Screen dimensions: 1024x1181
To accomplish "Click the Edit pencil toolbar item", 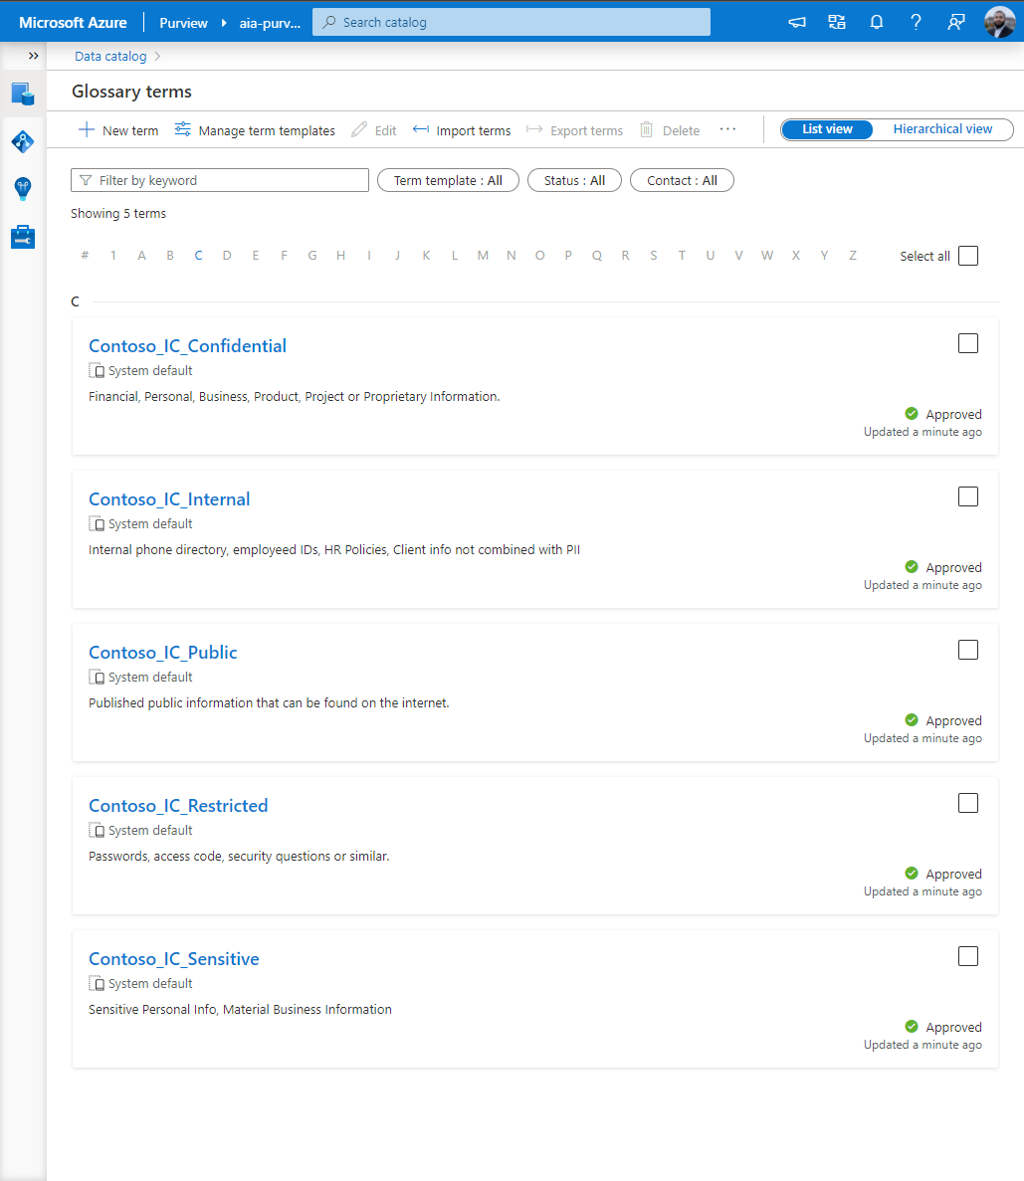I will (x=374, y=130).
